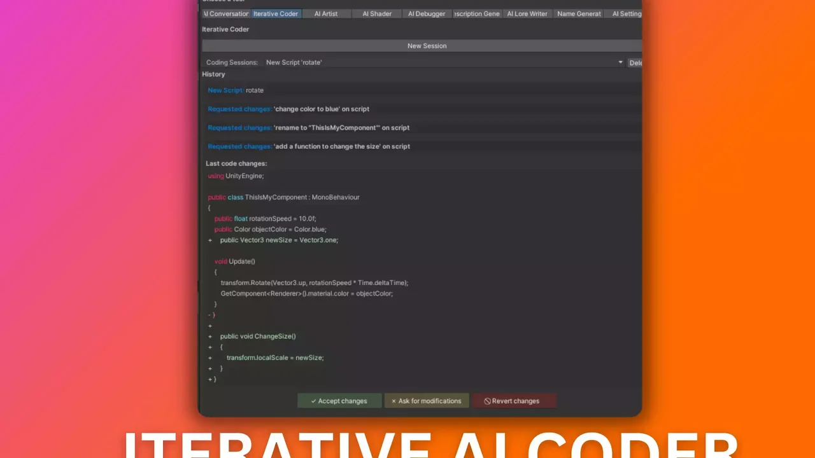Click the transform.localScale = newSize line
Image resolution: width=815 pixels, height=458 pixels.
(275, 357)
